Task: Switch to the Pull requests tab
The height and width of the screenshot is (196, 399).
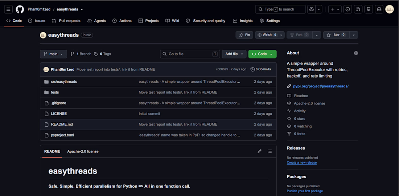Action: tap(66, 21)
